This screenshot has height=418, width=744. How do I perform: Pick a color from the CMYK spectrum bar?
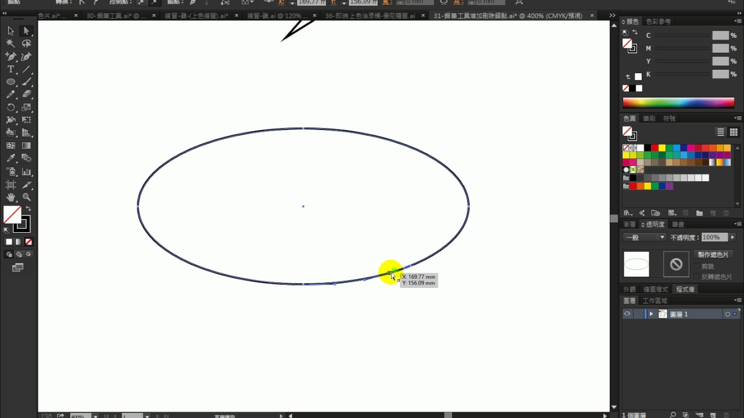(x=678, y=103)
